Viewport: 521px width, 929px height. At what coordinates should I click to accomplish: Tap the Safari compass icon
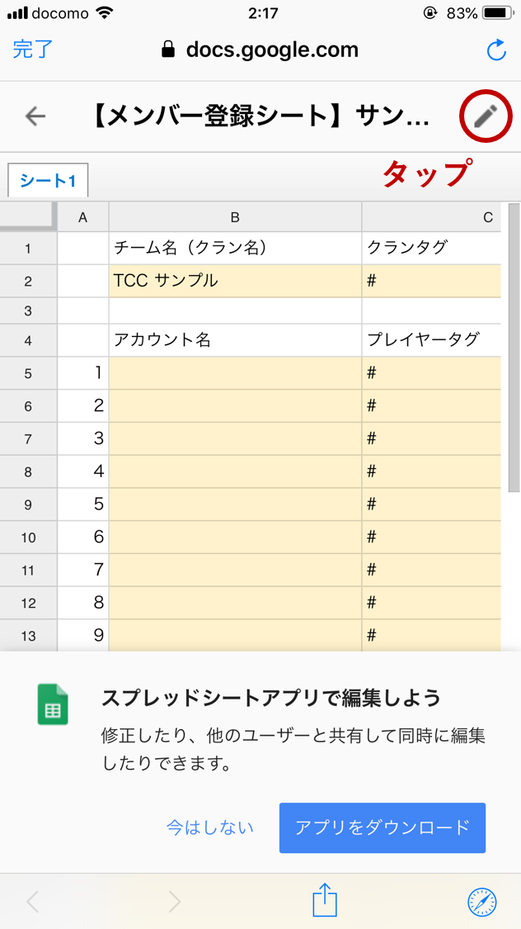click(482, 902)
